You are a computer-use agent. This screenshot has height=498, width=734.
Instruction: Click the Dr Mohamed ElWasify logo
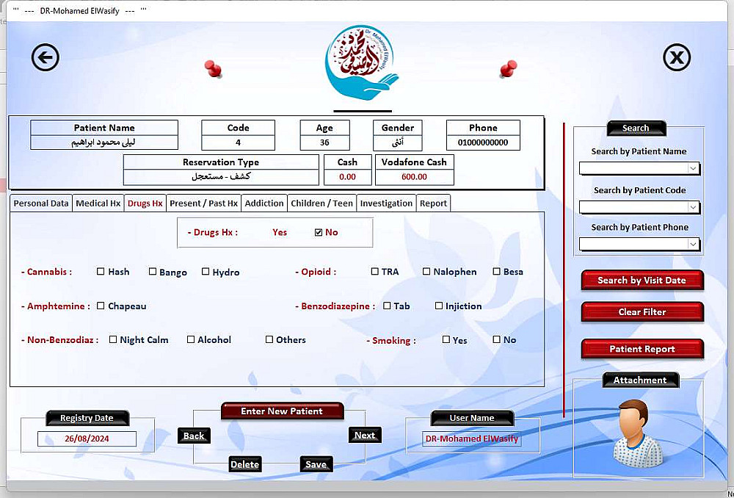coord(361,62)
